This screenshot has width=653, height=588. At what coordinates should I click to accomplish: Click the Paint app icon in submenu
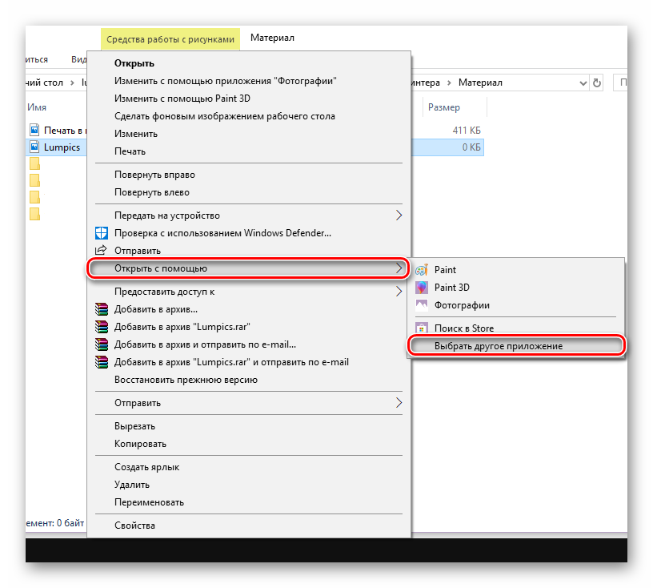coord(422,271)
